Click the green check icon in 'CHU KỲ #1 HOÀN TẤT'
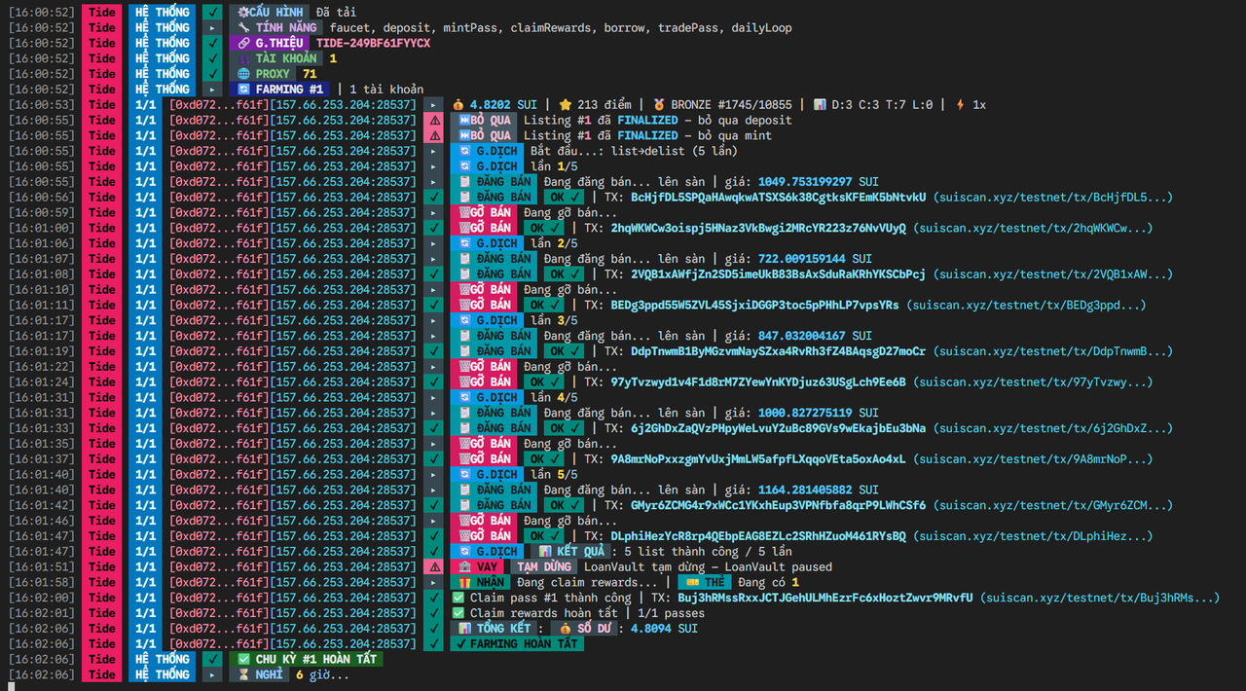The width and height of the screenshot is (1246, 691). pyautogui.click(x=243, y=659)
